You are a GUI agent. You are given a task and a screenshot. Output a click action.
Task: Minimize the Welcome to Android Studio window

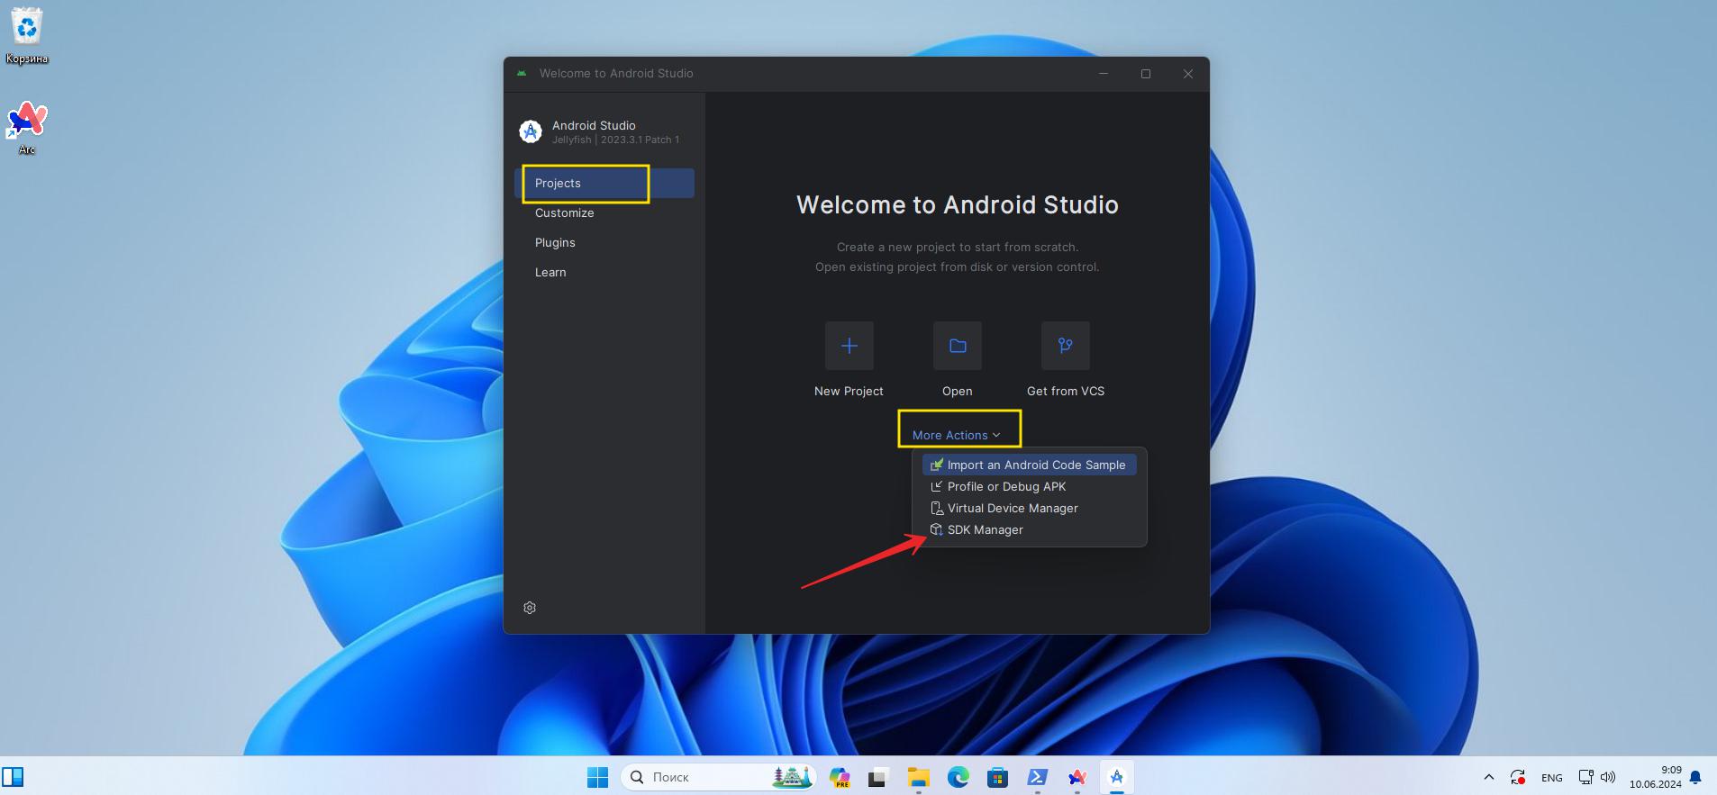click(1104, 74)
